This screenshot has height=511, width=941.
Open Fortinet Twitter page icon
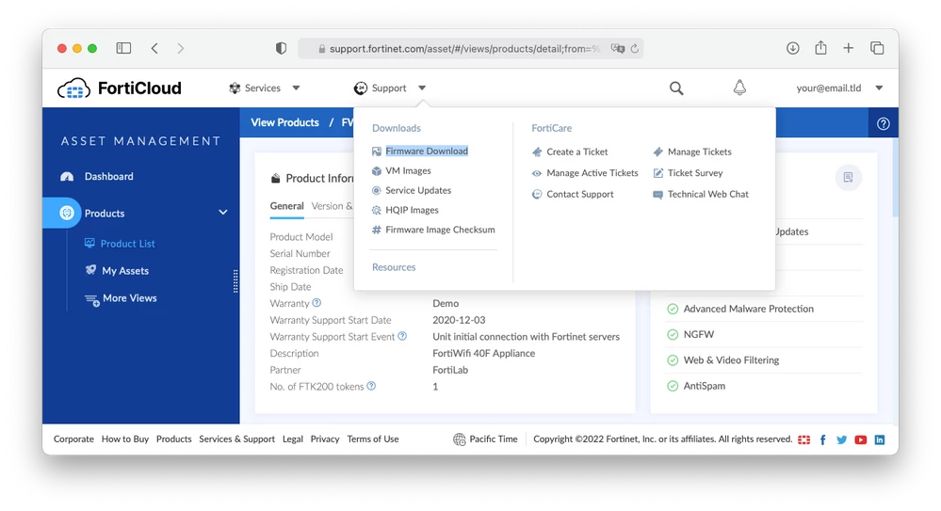pyautogui.click(x=841, y=439)
